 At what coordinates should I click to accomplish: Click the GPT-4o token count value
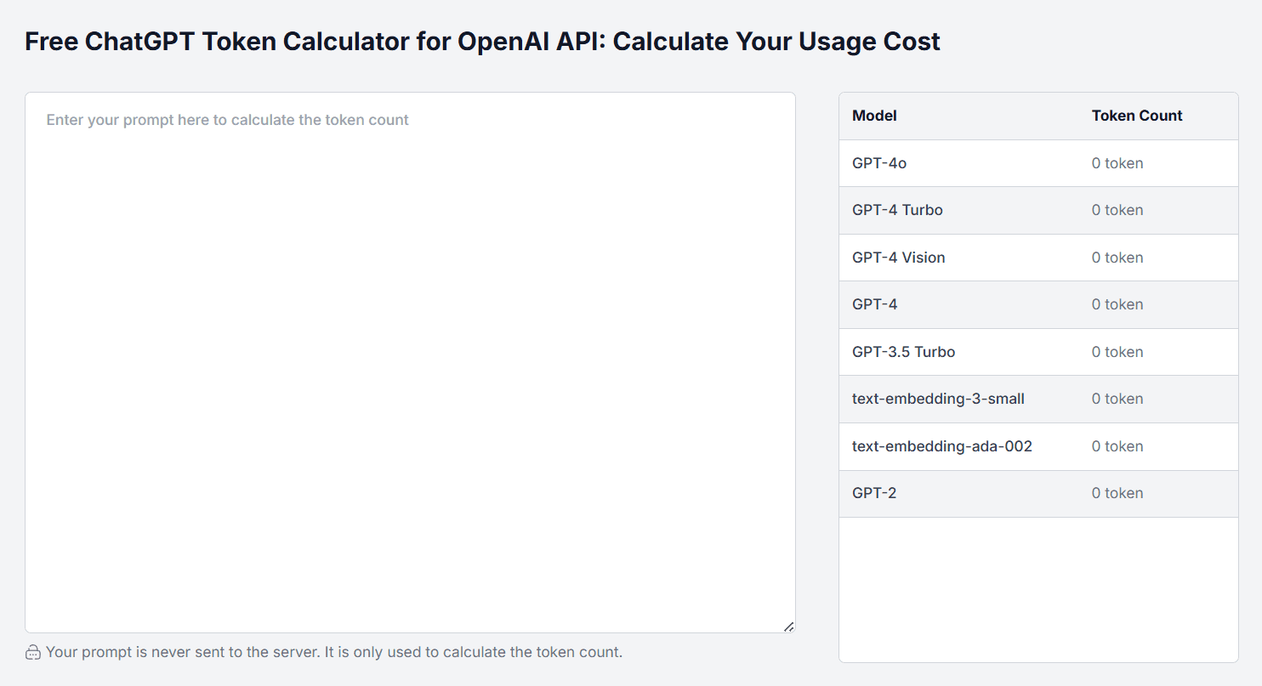coord(1117,163)
